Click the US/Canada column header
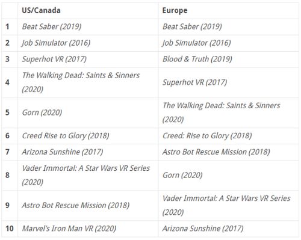The height and width of the screenshot is (240, 301). 41,10
